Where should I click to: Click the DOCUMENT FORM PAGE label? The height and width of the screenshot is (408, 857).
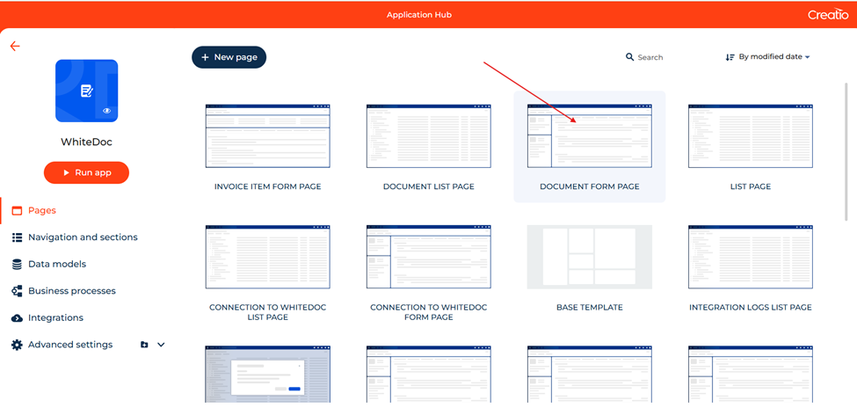point(590,186)
